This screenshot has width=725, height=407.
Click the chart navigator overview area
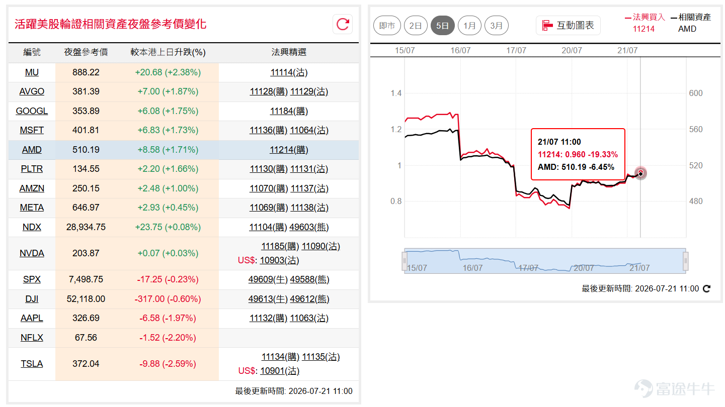[545, 261]
